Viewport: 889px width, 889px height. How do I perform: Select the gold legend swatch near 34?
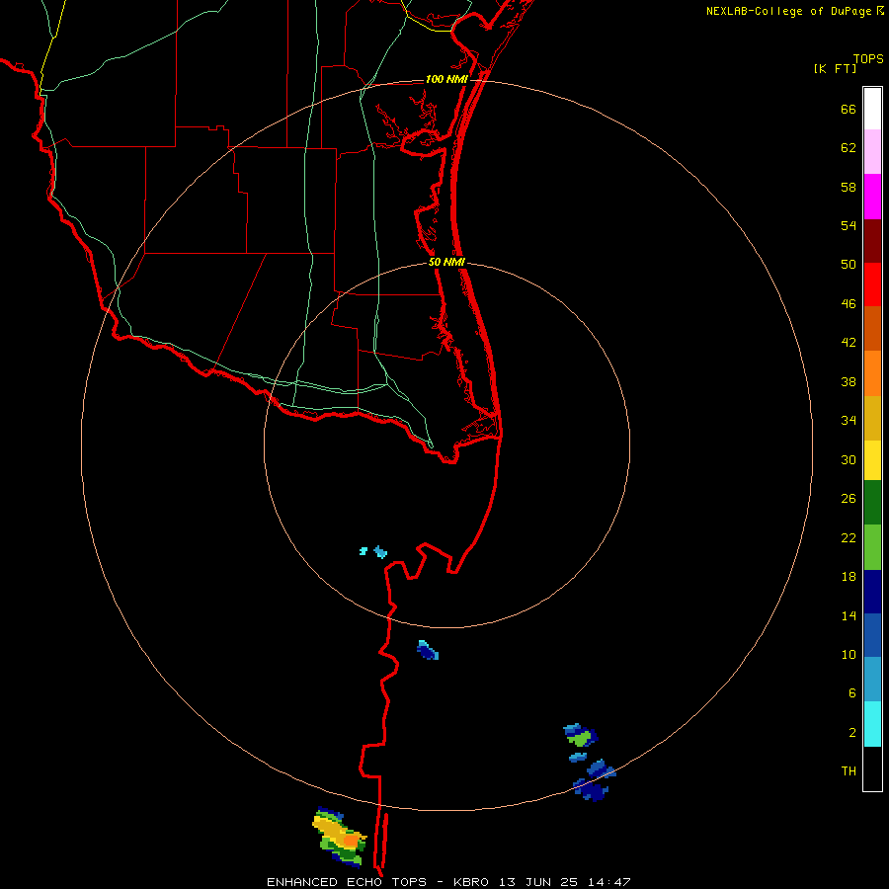[872, 418]
